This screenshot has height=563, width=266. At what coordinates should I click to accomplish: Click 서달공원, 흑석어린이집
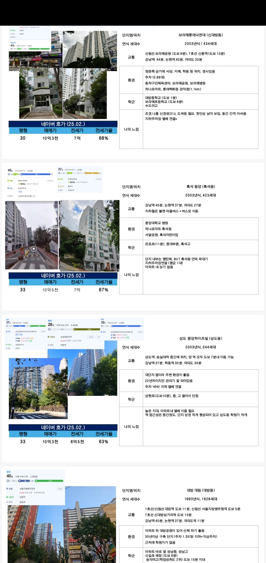pyautogui.click(x=161, y=235)
